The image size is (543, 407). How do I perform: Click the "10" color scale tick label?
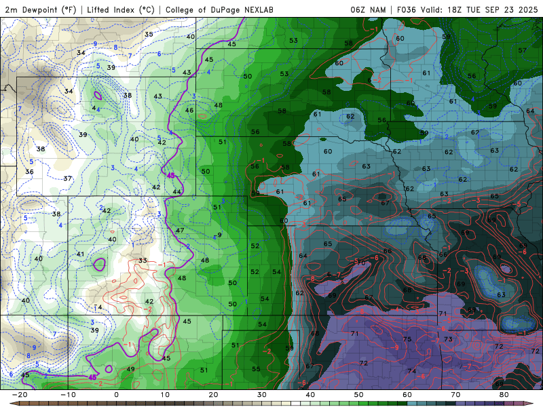click(x=165, y=395)
